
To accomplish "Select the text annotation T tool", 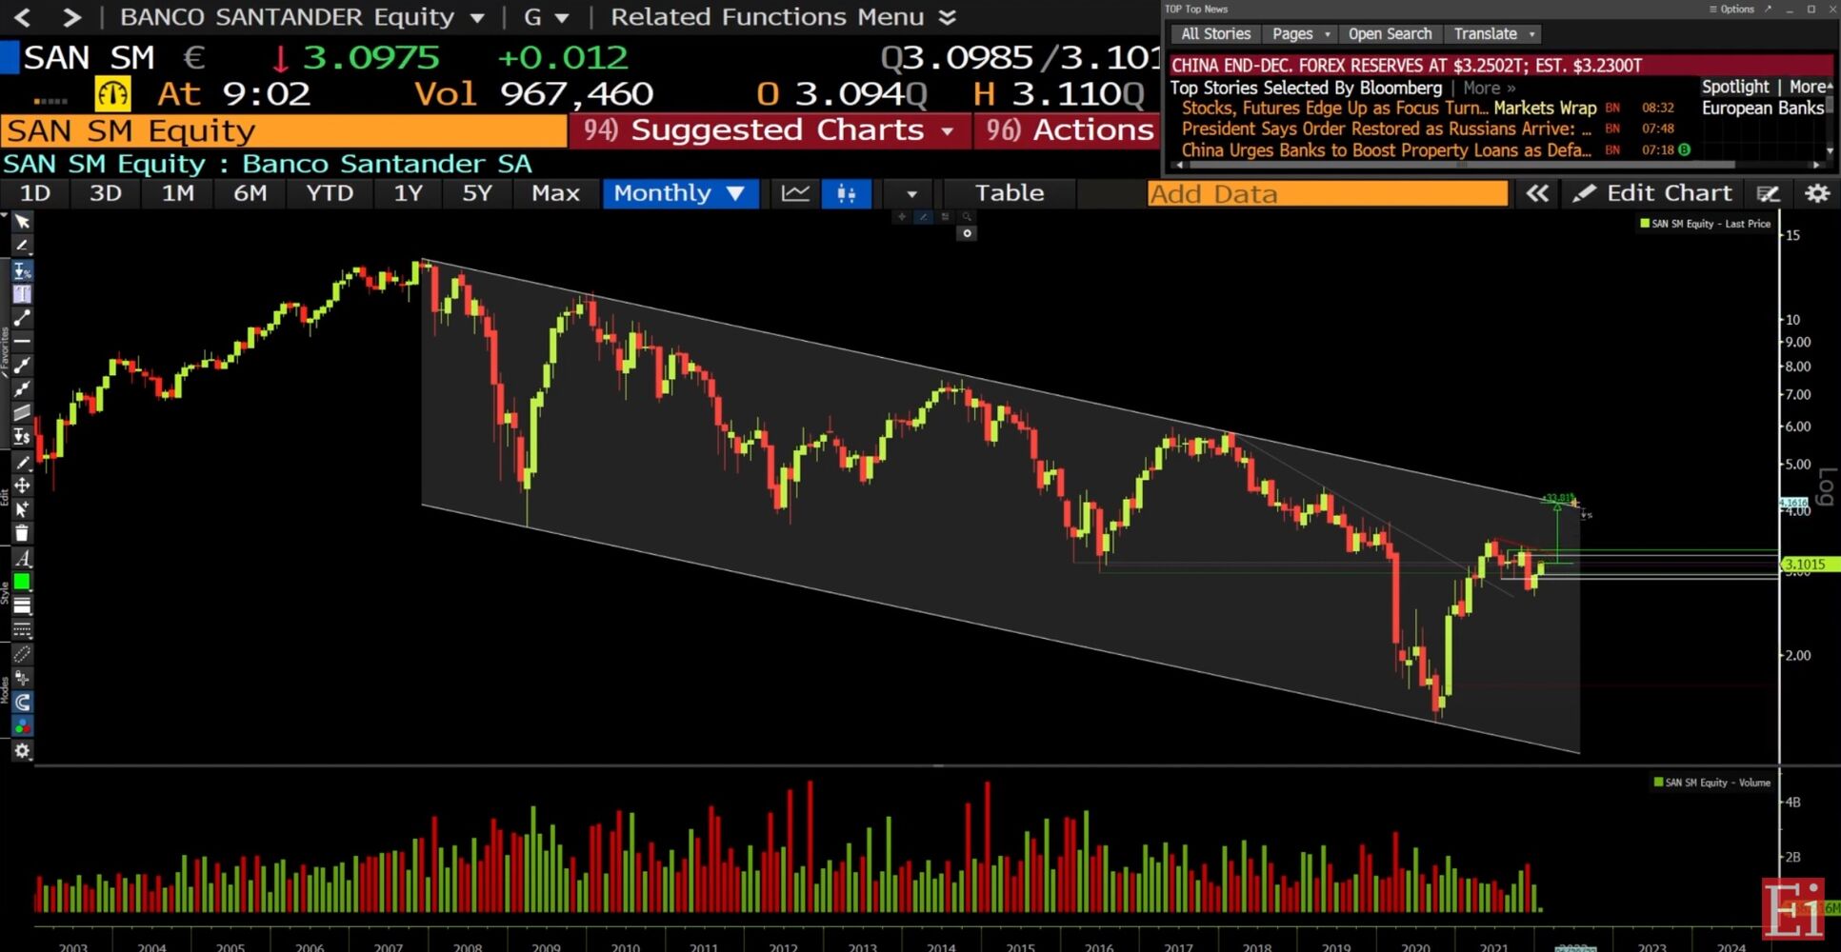I will pyautogui.click(x=22, y=294).
